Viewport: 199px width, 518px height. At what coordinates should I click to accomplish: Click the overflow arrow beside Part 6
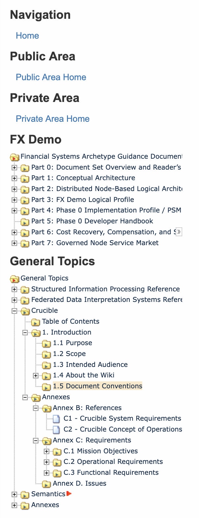point(179,232)
